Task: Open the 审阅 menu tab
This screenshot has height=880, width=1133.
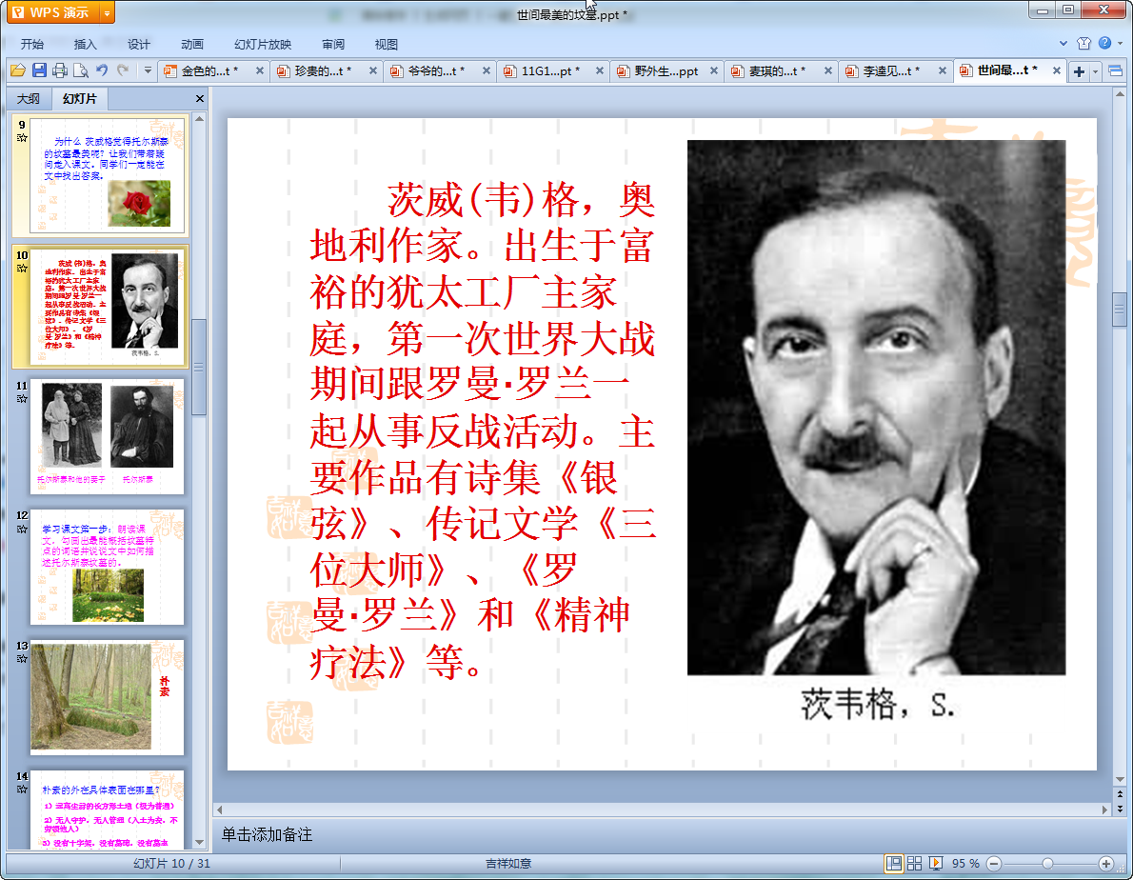Action: 333,44
